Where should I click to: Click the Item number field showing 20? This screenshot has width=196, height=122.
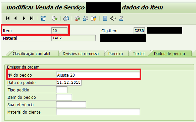(59, 31)
